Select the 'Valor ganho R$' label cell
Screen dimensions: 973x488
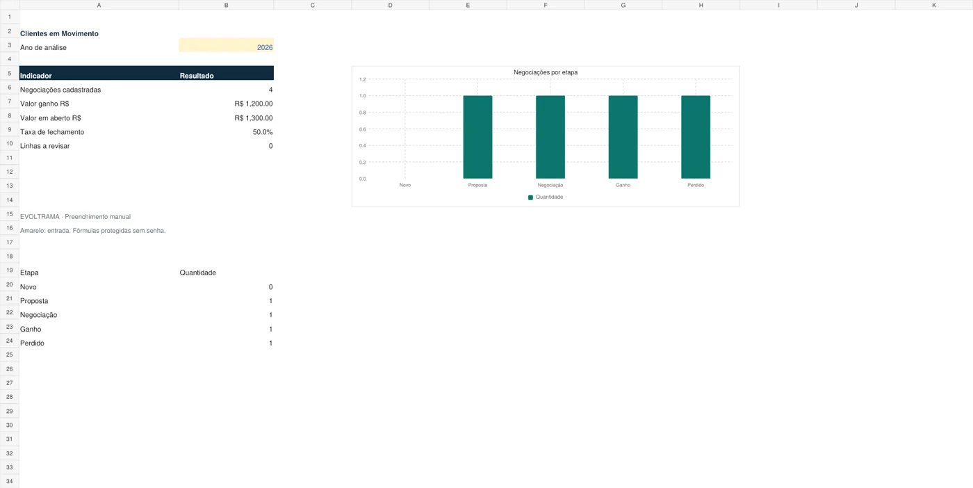(x=99, y=101)
